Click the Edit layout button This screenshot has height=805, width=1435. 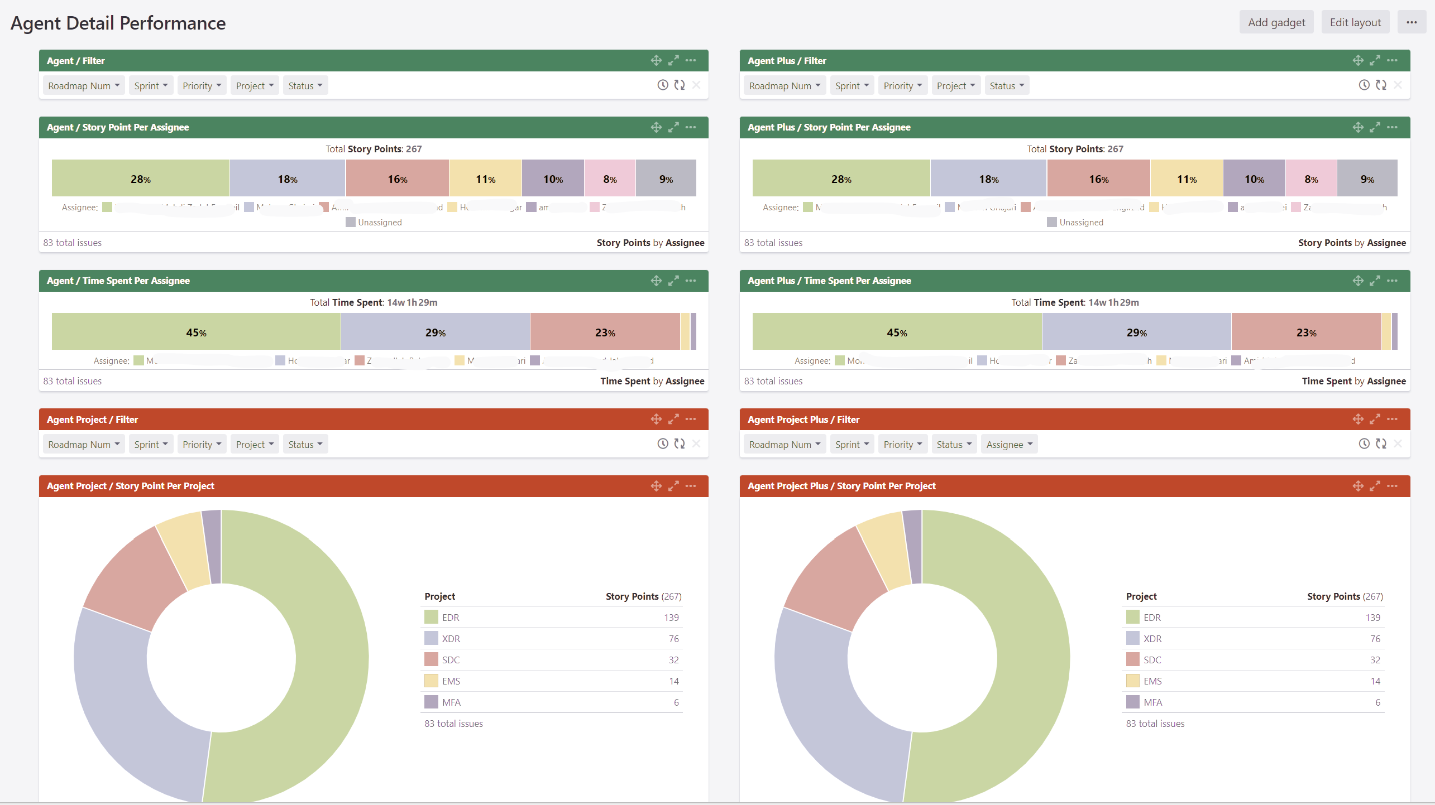pyautogui.click(x=1355, y=22)
